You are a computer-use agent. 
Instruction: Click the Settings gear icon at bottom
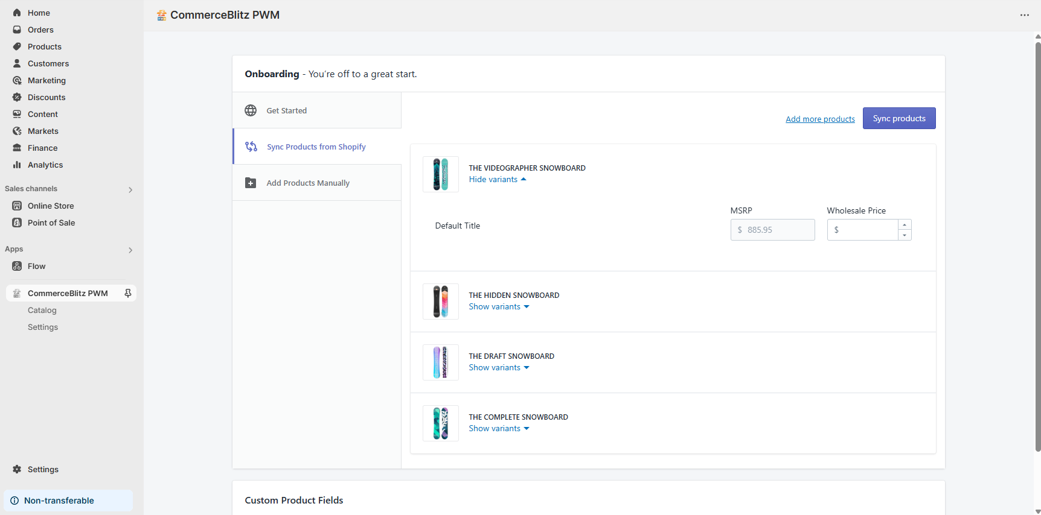(x=17, y=469)
